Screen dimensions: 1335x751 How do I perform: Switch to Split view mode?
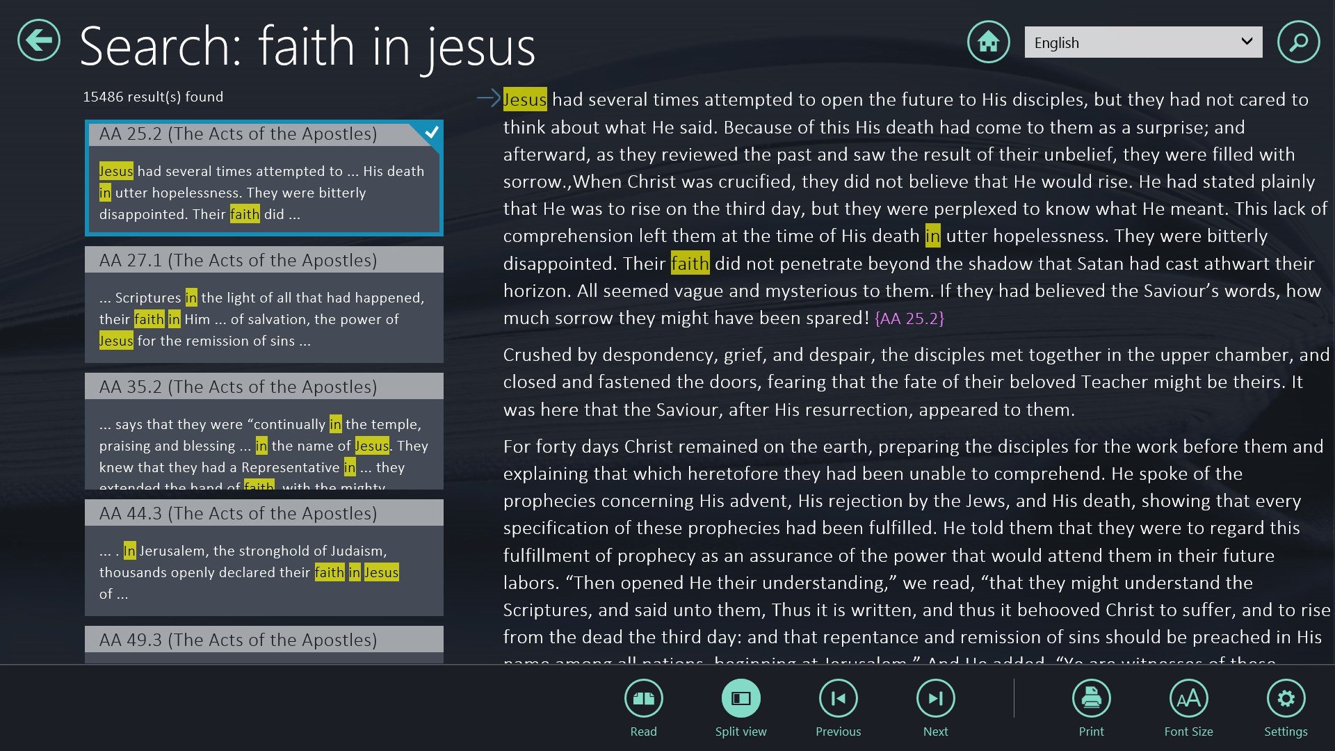tap(741, 699)
